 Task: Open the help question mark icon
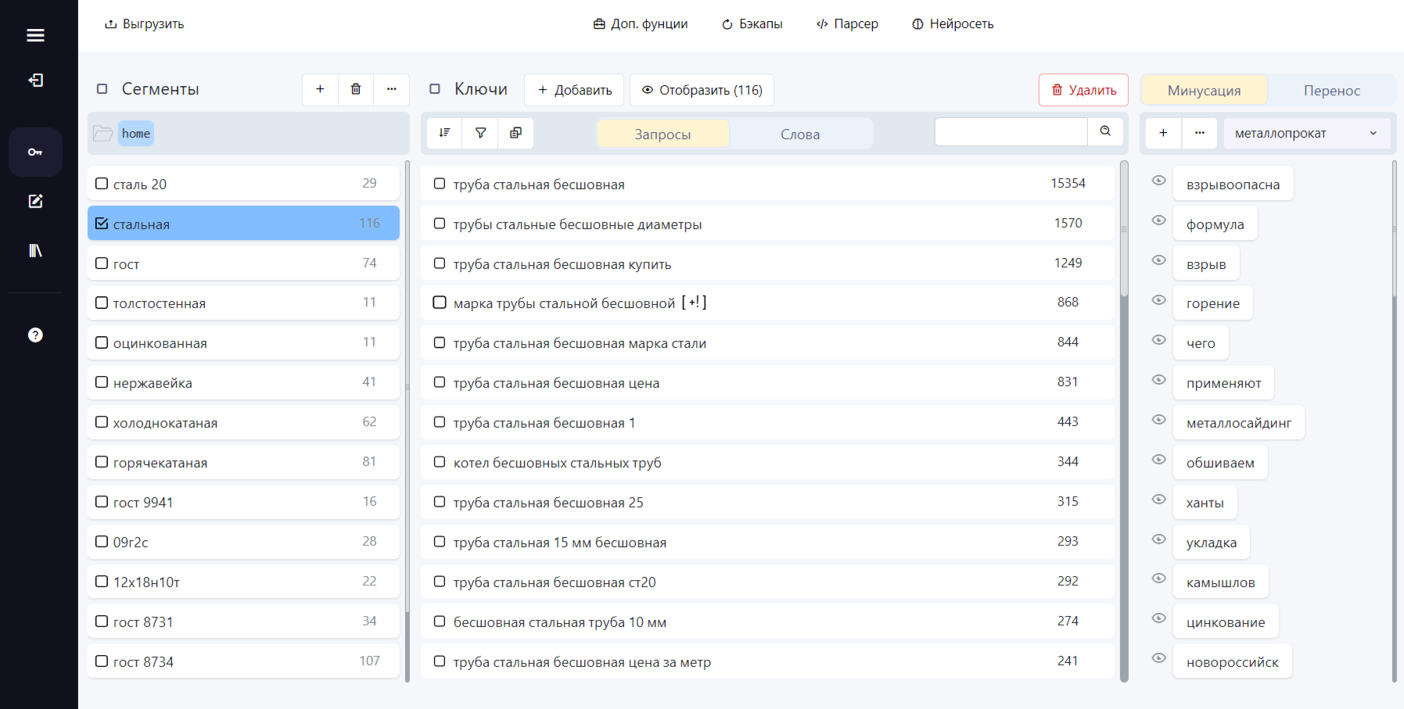click(35, 335)
